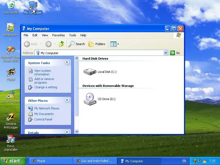220x165 pixels.
Task: Select the Mypal raccoon desktop icon
Action: click(11, 74)
